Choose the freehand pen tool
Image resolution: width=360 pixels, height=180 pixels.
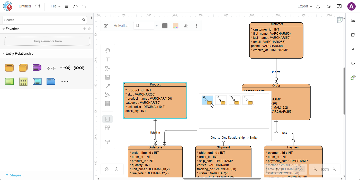tap(107, 95)
